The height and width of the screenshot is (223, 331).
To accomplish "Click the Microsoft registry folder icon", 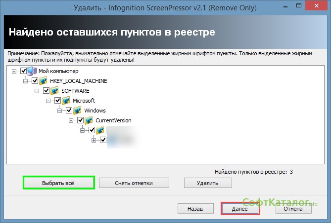I will click(66, 101).
